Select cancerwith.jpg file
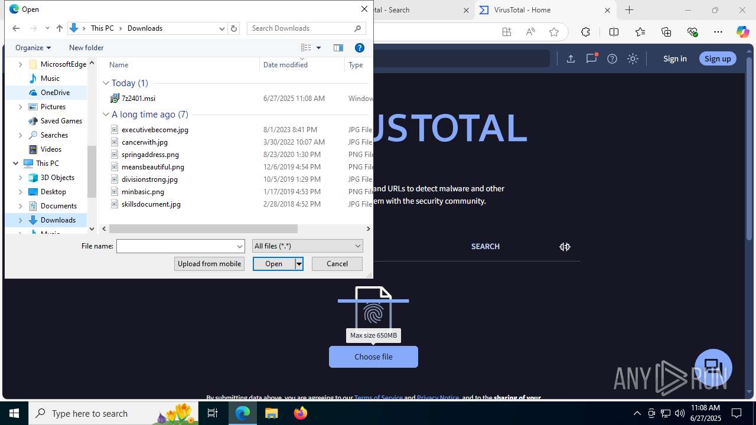756x425 pixels. 145,142
